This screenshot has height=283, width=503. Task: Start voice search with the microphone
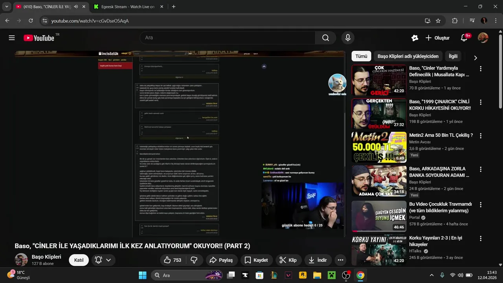pos(348,38)
